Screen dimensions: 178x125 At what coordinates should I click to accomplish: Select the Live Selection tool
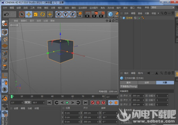[22, 14]
